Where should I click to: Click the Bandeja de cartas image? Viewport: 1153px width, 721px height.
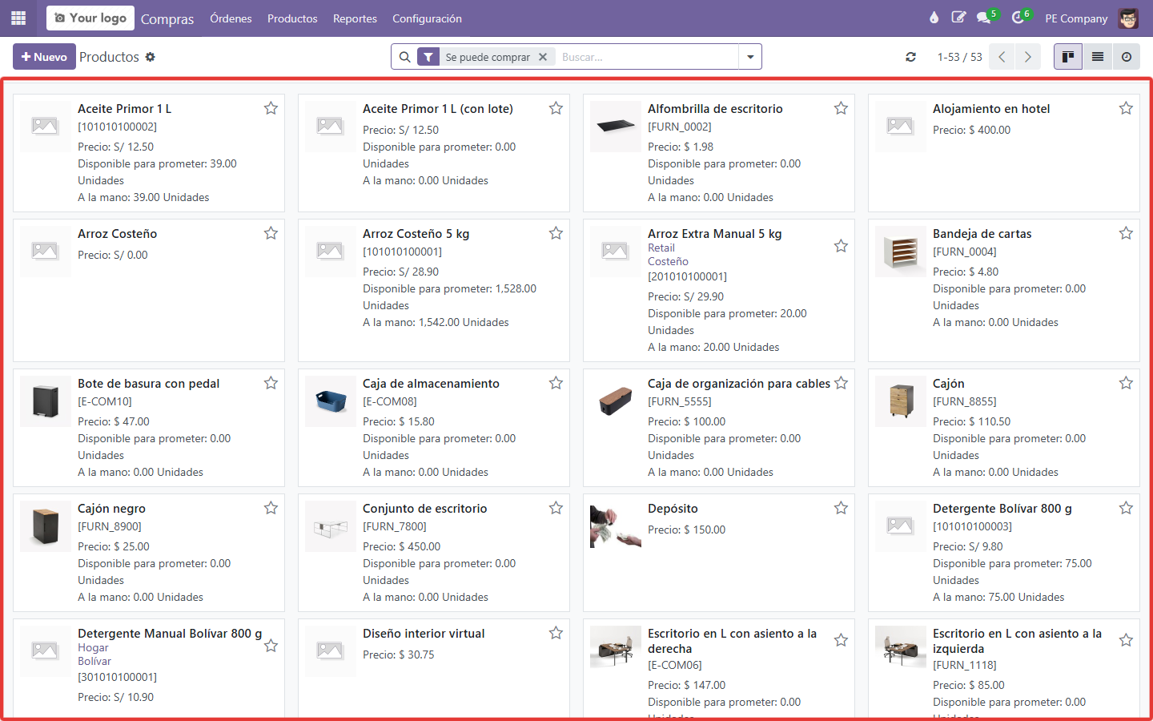901,252
